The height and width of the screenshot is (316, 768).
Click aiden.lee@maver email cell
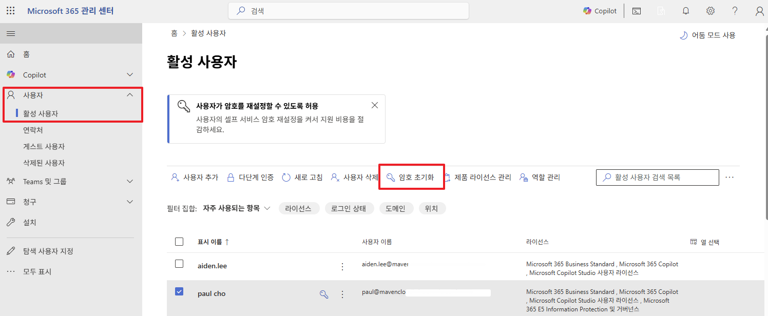click(385, 264)
